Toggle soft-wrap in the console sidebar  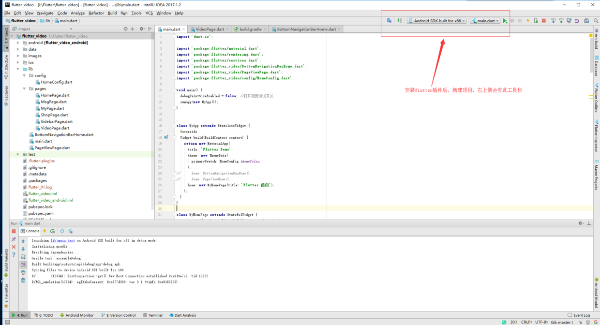click(23, 257)
